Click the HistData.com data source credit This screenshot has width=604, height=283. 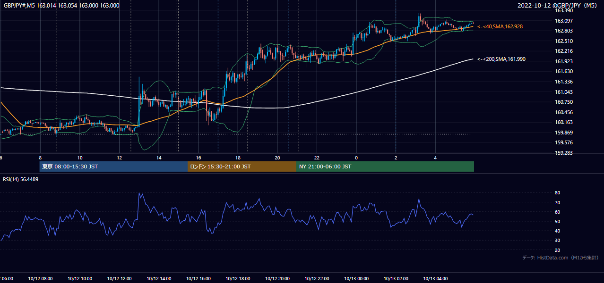tap(561, 258)
